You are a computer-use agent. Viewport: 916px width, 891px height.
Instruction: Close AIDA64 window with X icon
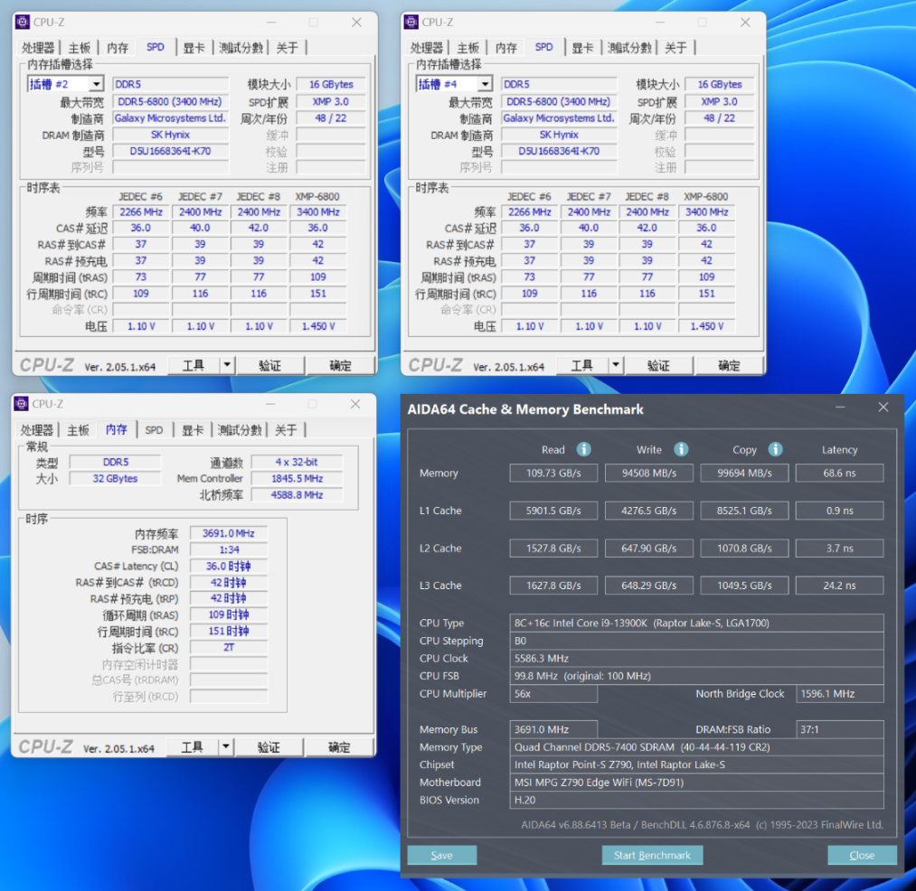coord(883,407)
